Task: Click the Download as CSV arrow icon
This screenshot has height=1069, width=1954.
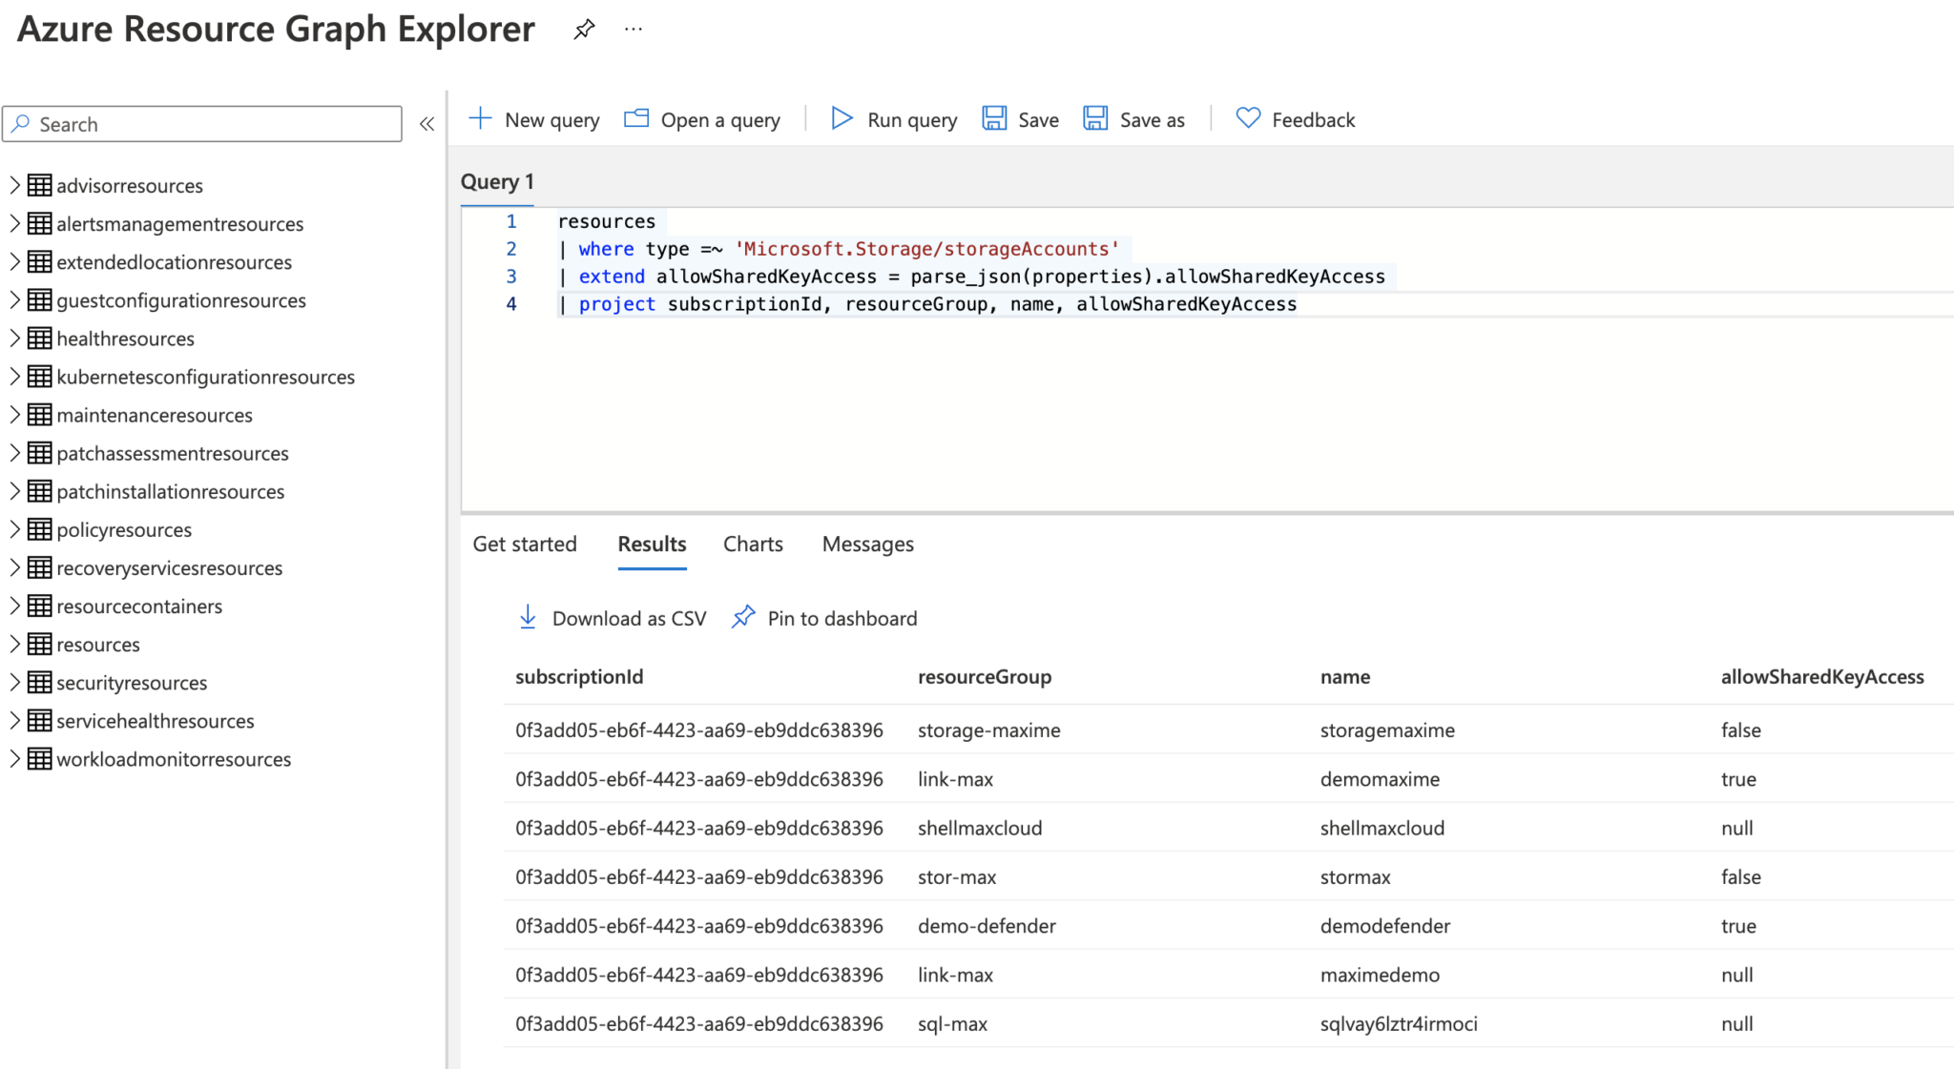Action: pyautogui.click(x=528, y=617)
